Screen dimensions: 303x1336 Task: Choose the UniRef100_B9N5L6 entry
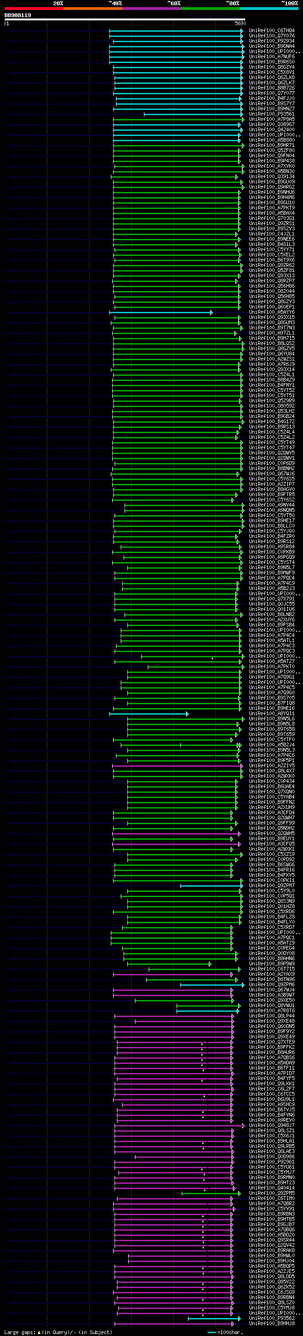point(272,719)
